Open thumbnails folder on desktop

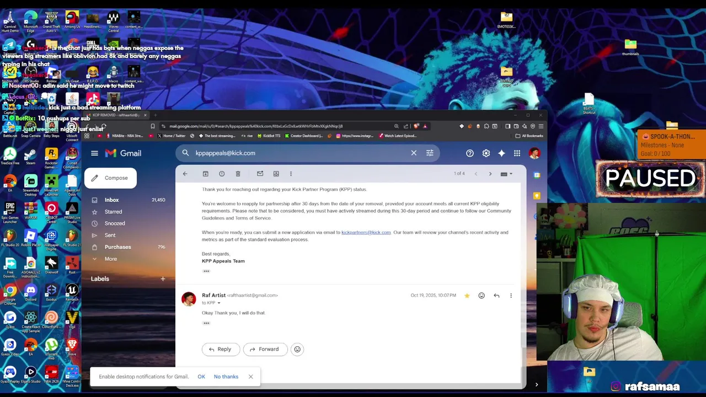coord(630,47)
